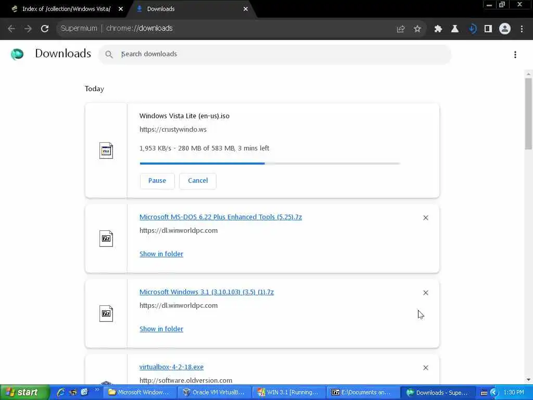
Task: Click the chrome://downloads address bar
Action: [x=224, y=29]
